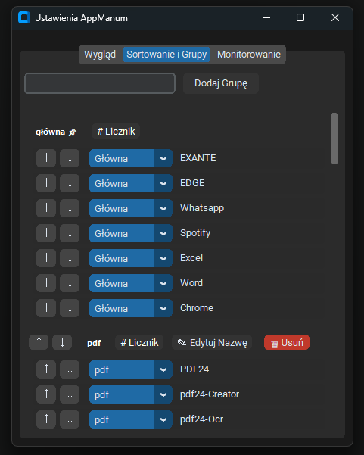This screenshot has height=455, width=364.
Task: Move pdf24-Creator up arrow
Action: [46, 394]
